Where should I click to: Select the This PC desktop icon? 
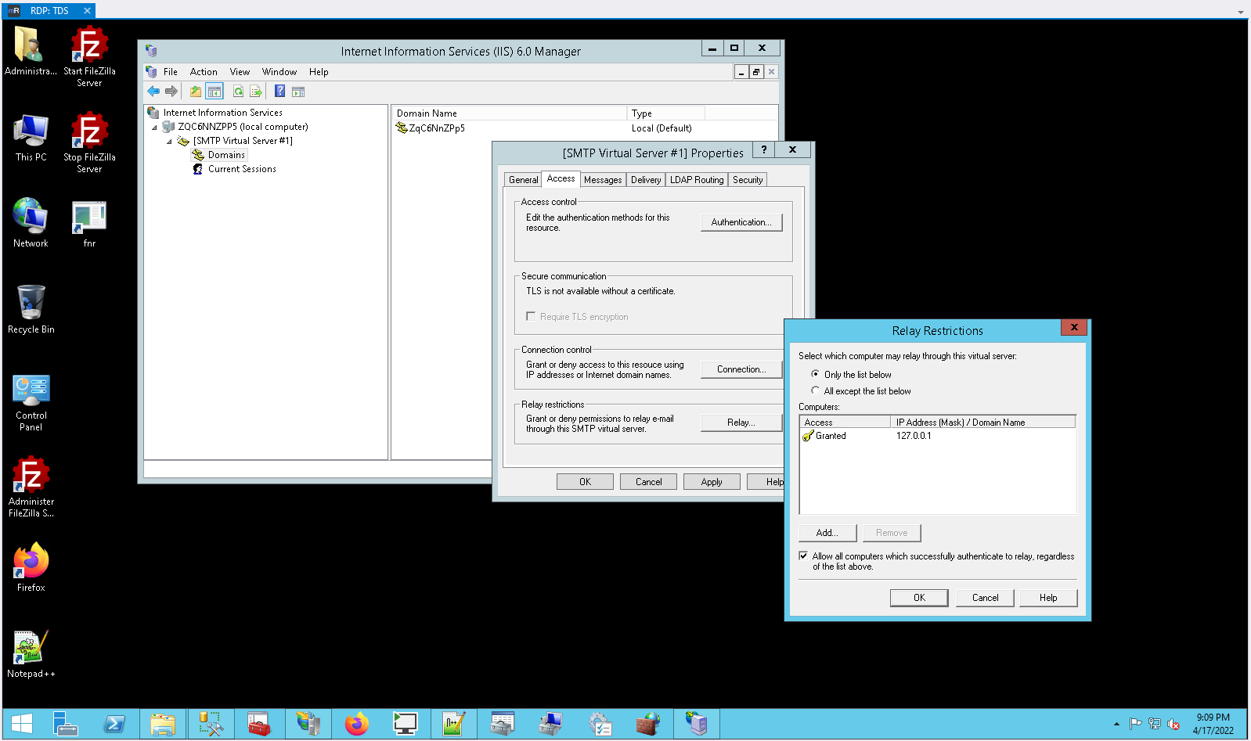tap(31, 136)
